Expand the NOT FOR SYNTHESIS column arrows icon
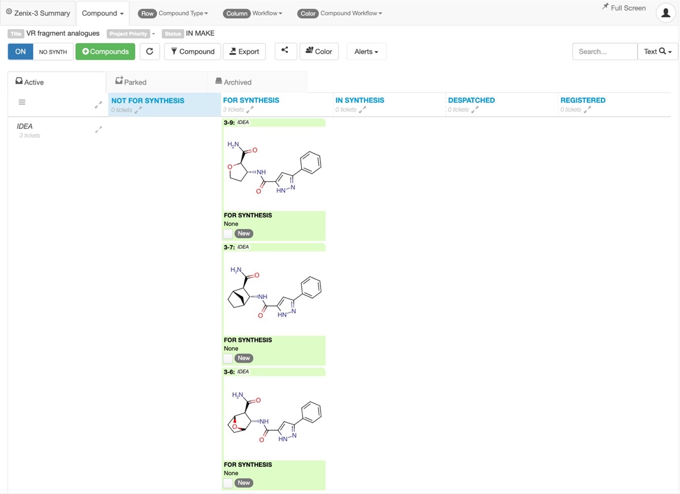The height and width of the screenshot is (494, 680). click(x=138, y=110)
